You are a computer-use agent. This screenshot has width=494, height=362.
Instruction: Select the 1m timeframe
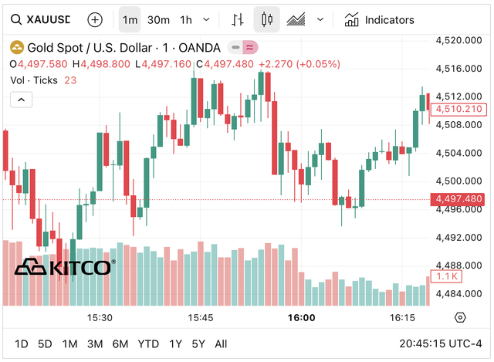click(130, 19)
